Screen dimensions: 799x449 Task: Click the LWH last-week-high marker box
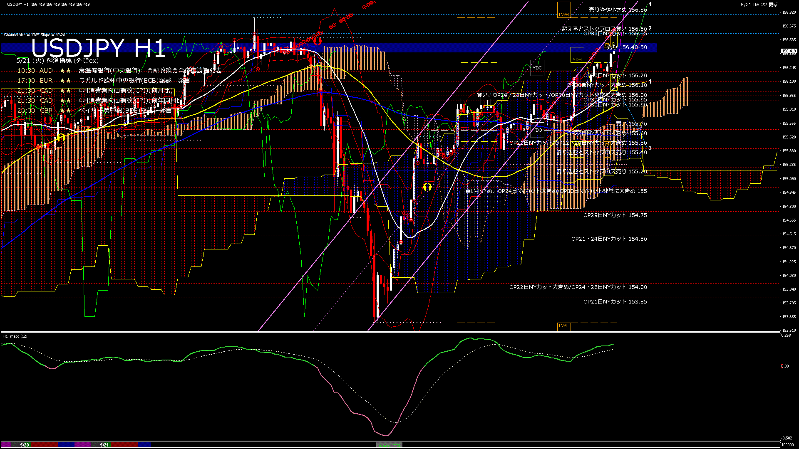(564, 10)
